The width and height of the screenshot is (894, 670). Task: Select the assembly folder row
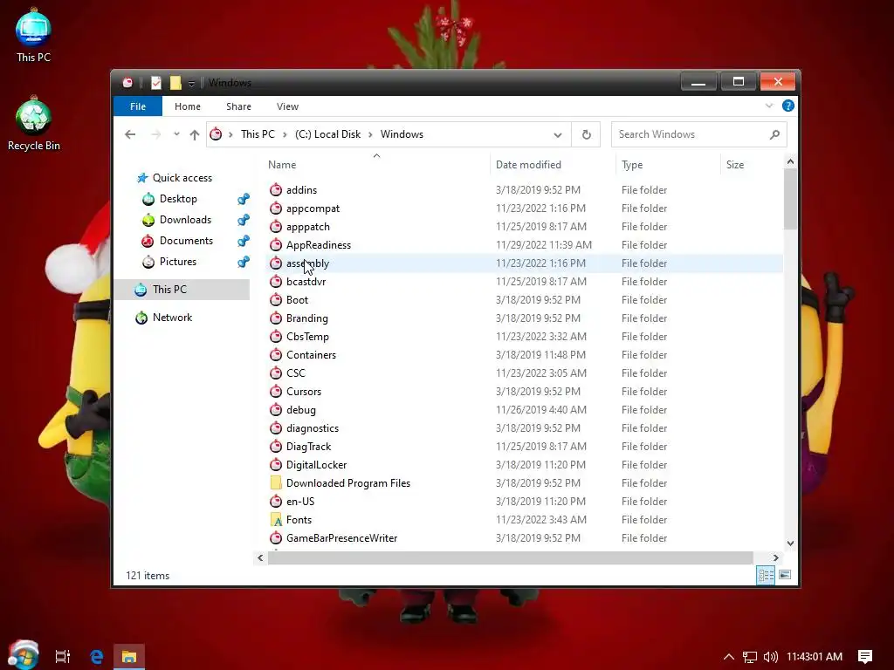524,263
